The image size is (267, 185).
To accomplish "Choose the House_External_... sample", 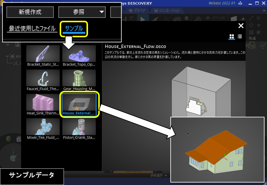I will pos(79,105).
